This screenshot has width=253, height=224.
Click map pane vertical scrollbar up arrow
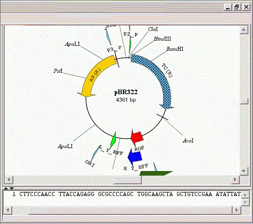[x=244, y=30]
